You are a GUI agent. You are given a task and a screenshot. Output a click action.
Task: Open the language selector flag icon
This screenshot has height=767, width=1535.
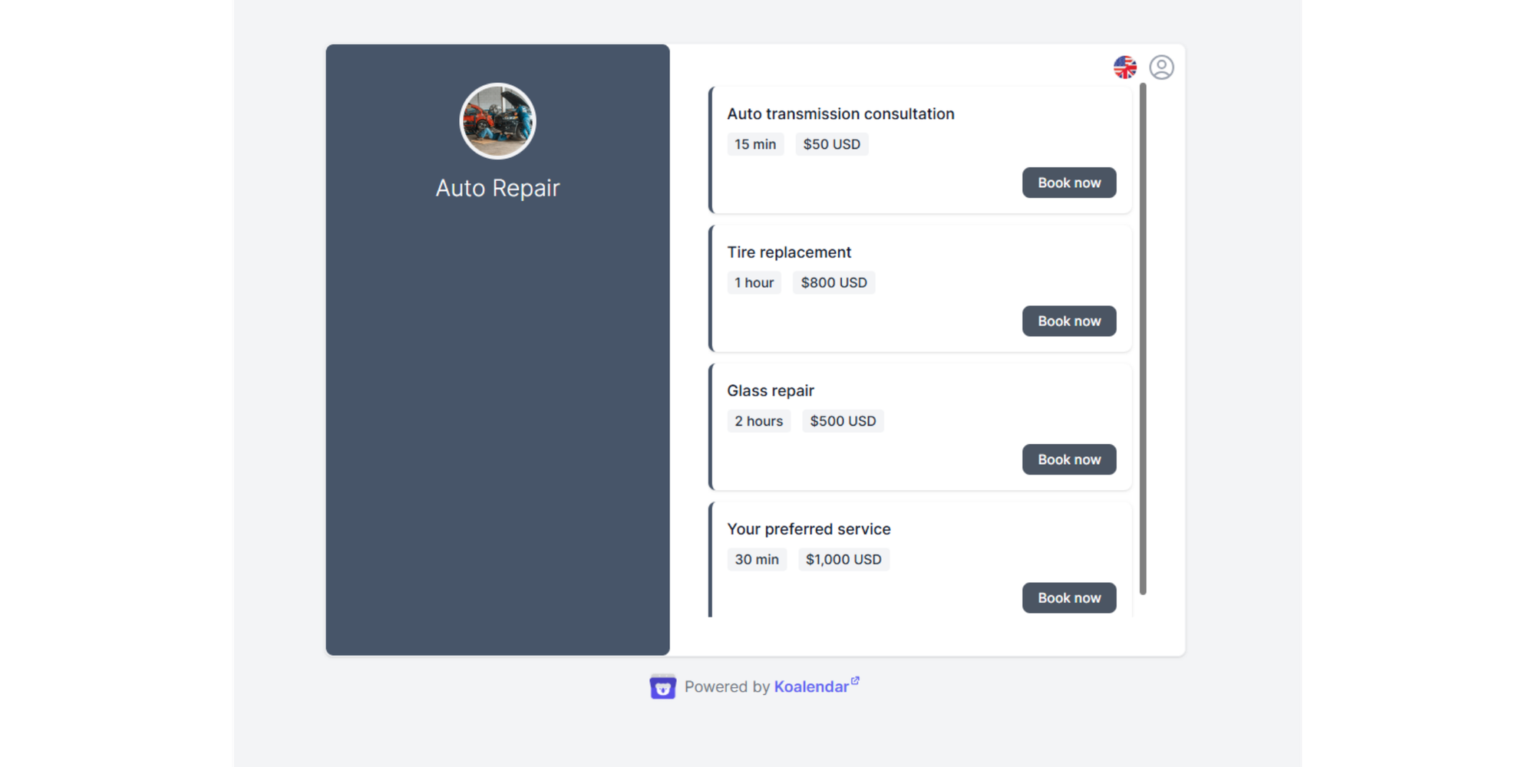[1125, 67]
